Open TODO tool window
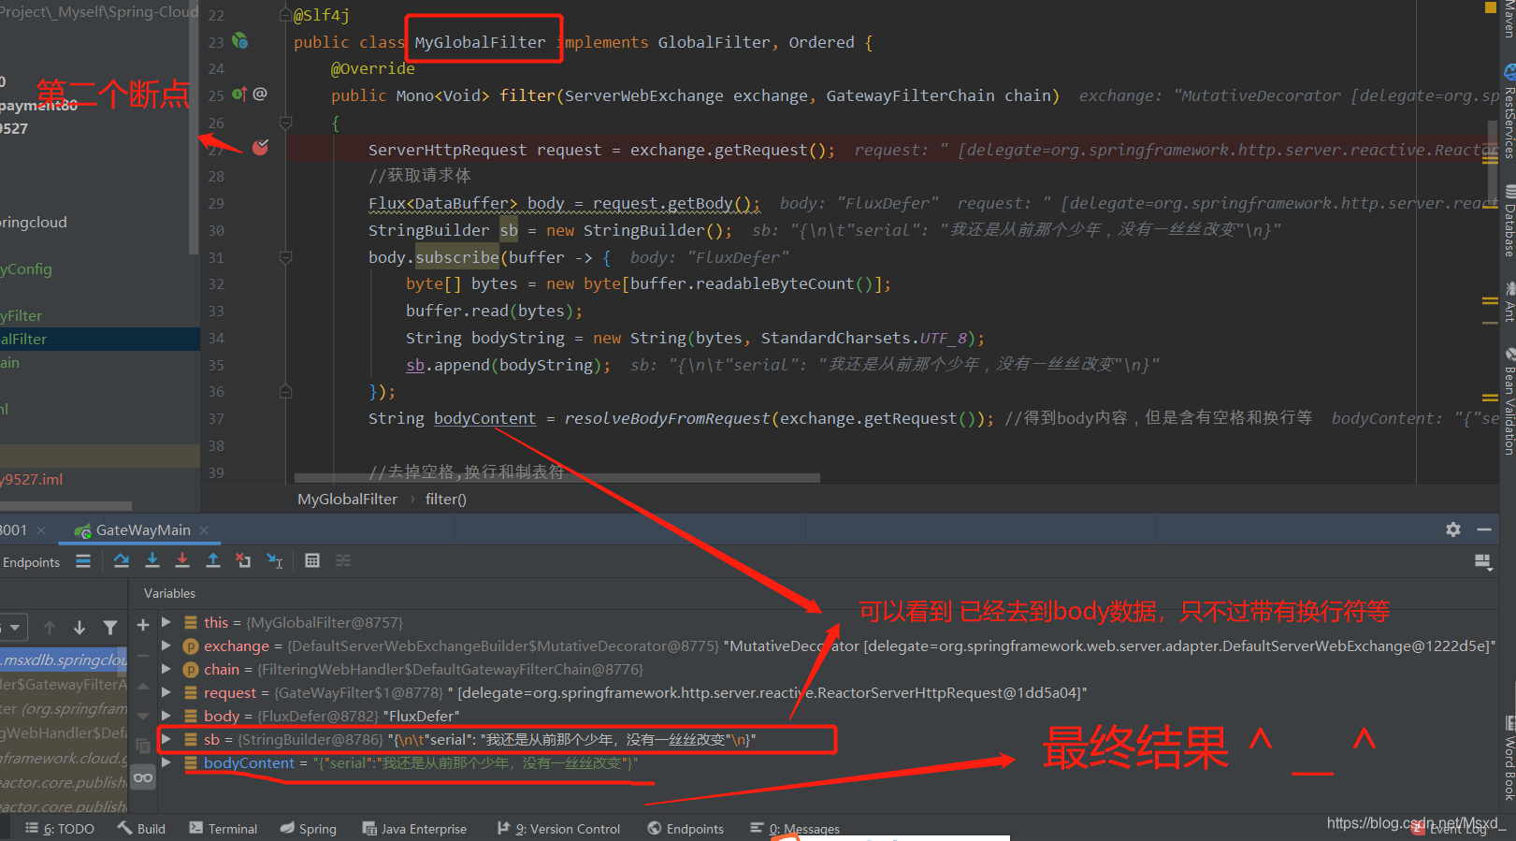The width and height of the screenshot is (1516, 841). (60, 829)
